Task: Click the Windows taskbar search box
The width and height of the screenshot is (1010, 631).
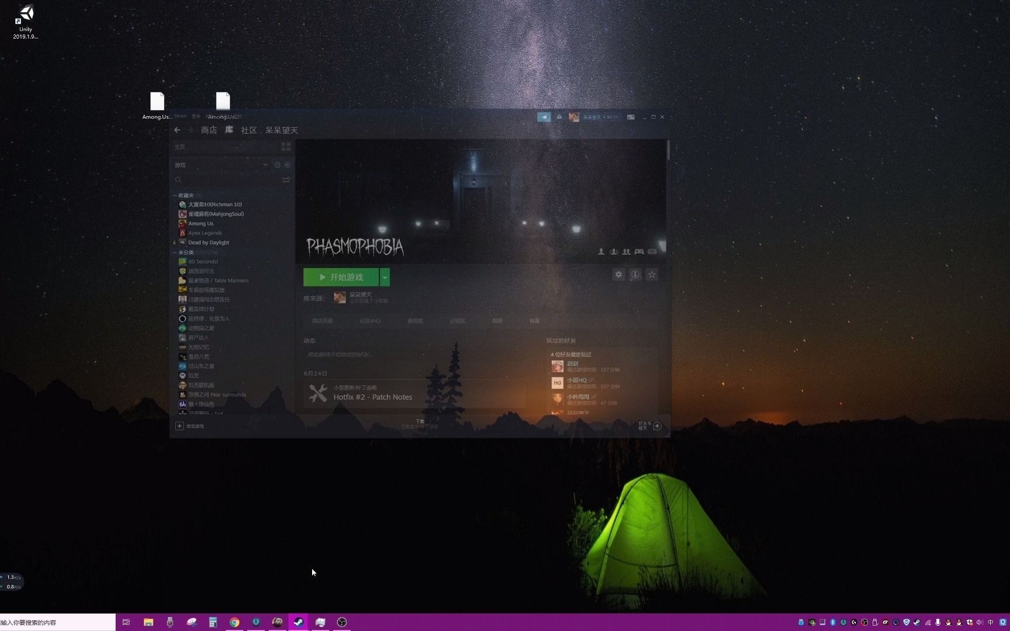Action: click(x=57, y=622)
